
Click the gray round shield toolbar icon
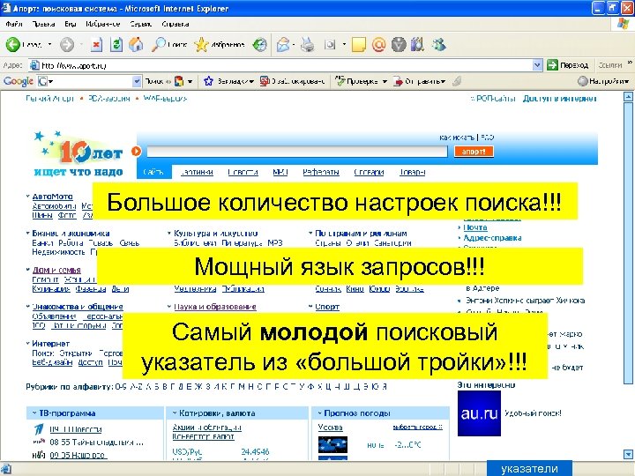pos(399,44)
